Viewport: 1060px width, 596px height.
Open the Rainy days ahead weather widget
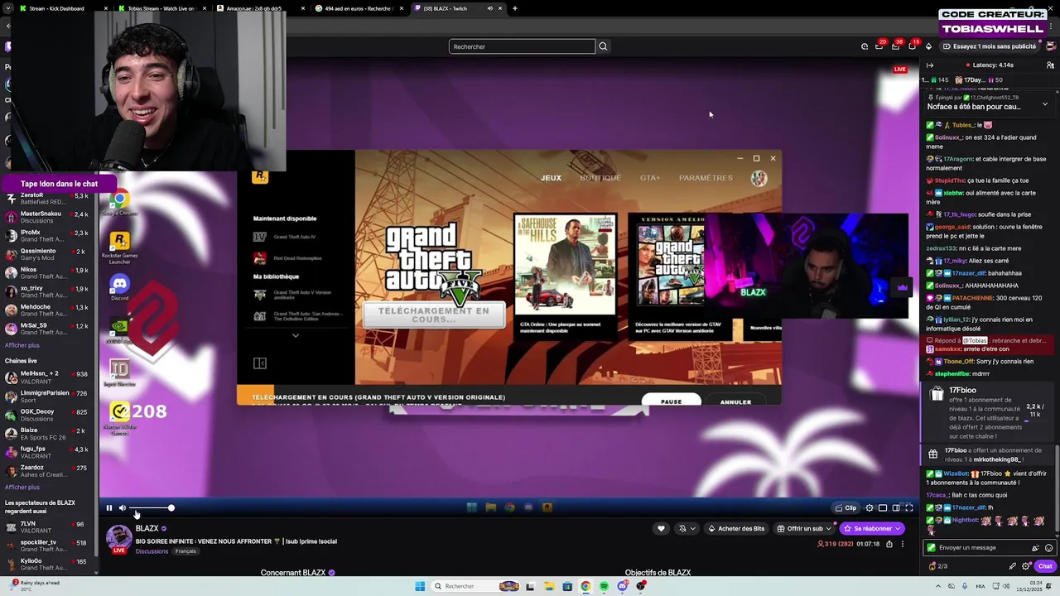pyautogui.click(x=35, y=585)
